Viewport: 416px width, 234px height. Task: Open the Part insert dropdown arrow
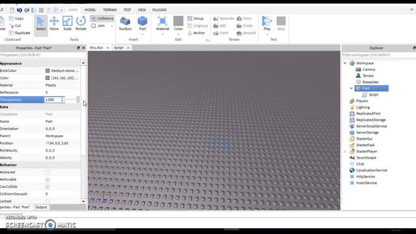[142, 34]
